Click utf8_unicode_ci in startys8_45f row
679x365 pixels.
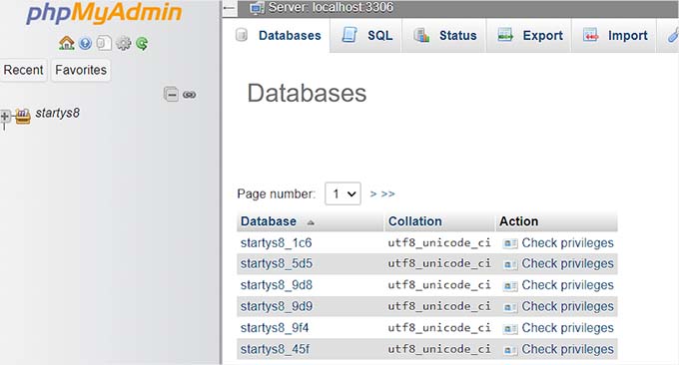[439, 349]
